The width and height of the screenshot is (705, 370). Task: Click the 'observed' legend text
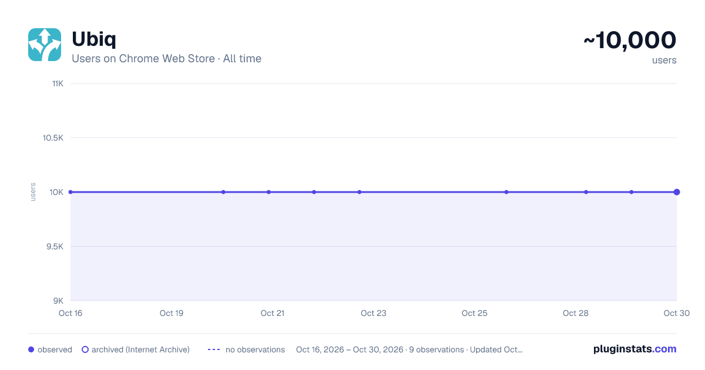coord(55,349)
